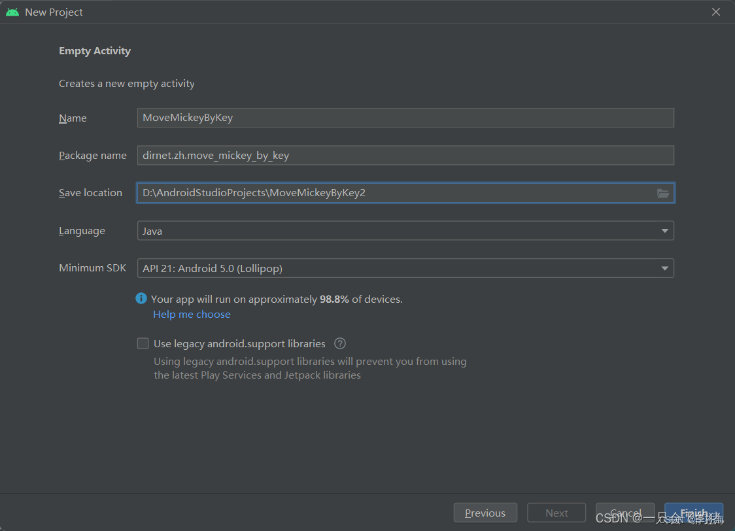The image size is (735, 531).
Task: Click the Save location label
Action: (90, 193)
